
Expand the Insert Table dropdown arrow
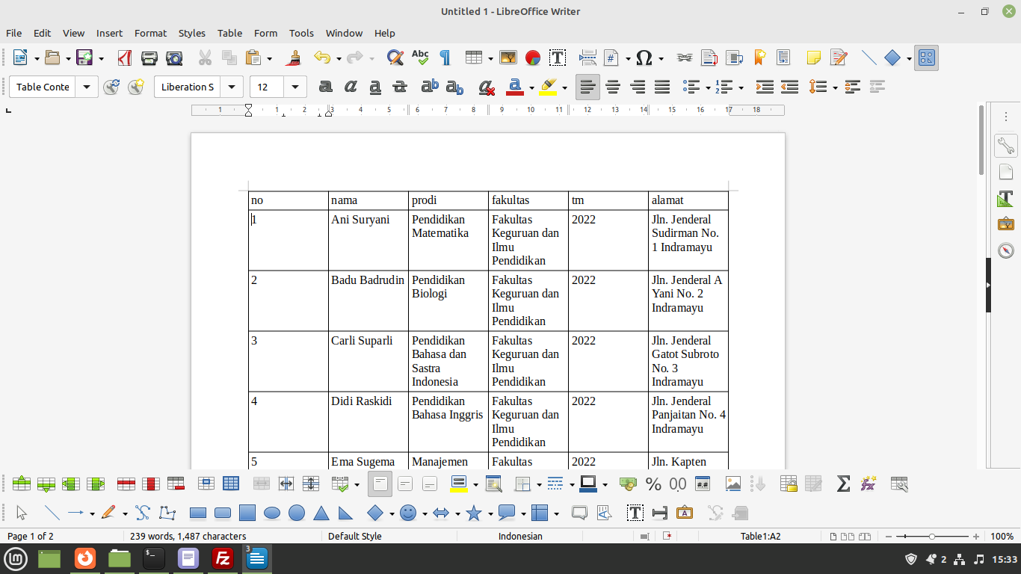pyautogui.click(x=490, y=58)
